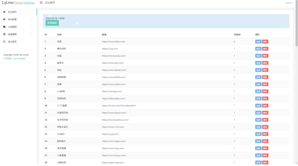Screen dimensions: 298x166
Task: Open the LyLme Spage footer link
Action: pyautogui.click(x=20, y=58)
